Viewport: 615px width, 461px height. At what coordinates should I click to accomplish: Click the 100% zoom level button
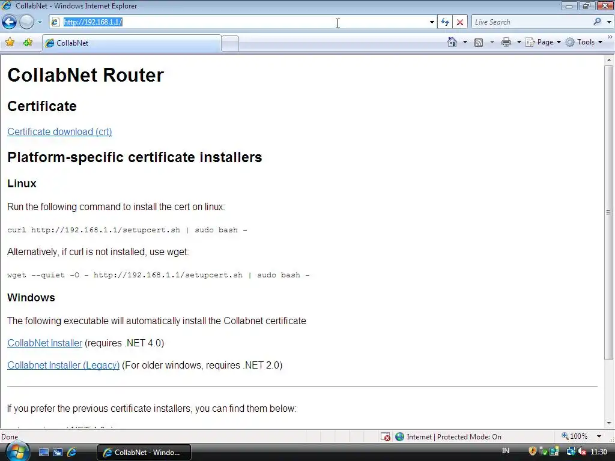point(575,436)
